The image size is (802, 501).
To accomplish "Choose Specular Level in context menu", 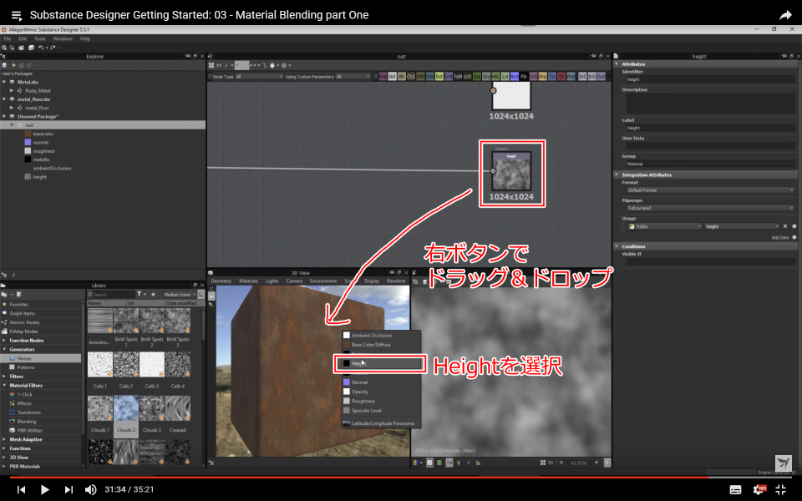I will tap(366, 411).
